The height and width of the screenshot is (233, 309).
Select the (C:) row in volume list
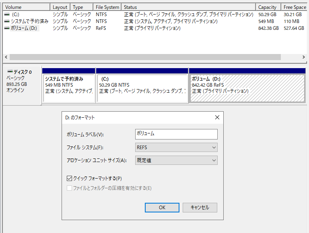coord(154,15)
